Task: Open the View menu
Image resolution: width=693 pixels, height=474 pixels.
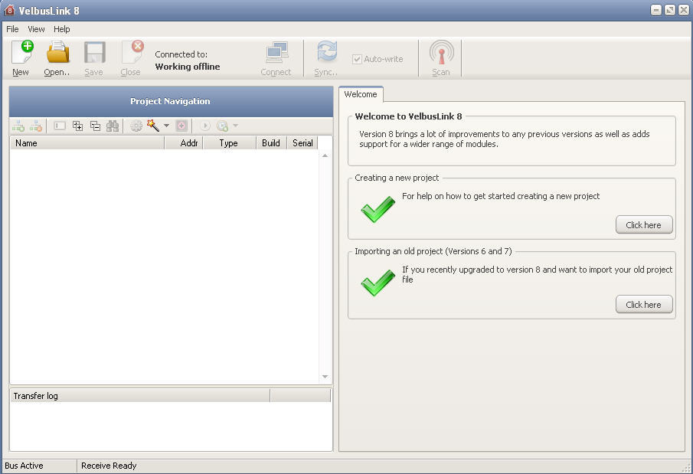Action: pyautogui.click(x=35, y=29)
